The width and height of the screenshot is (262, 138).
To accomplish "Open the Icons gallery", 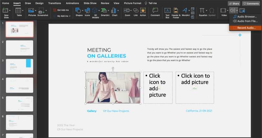I will [x=87, y=11].
